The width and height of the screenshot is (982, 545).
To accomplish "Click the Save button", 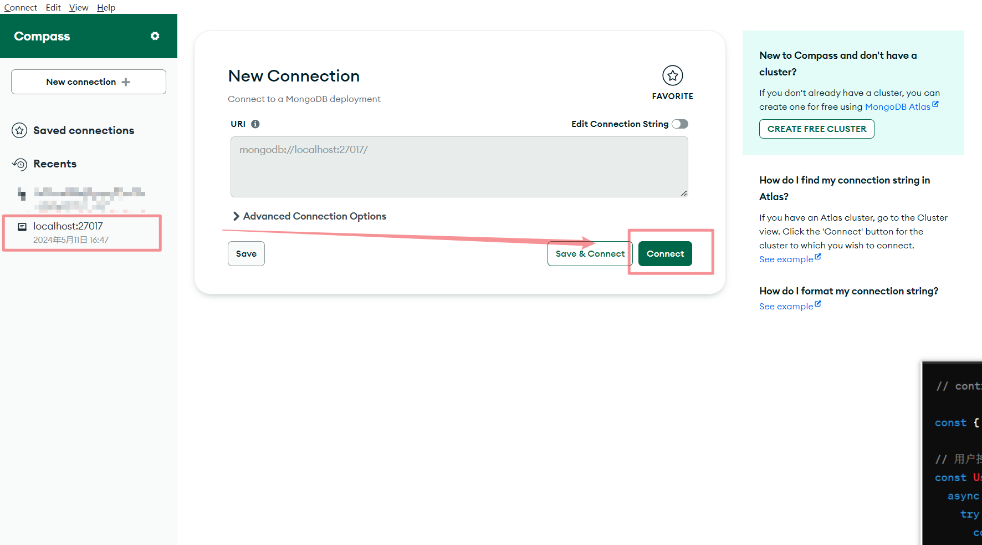I will coord(246,254).
